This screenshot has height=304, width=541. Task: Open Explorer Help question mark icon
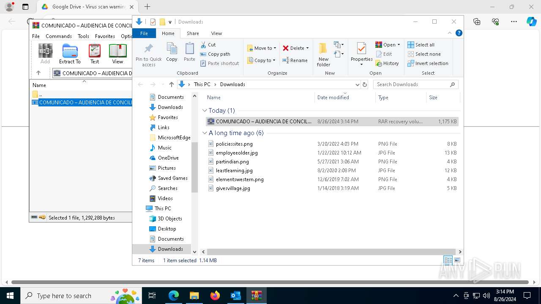click(459, 33)
